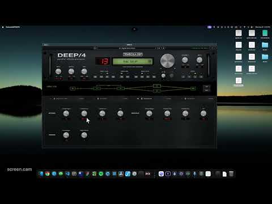Screen dimensions: 272x204
Task: Open Finder from the dock
Action: (41, 174)
